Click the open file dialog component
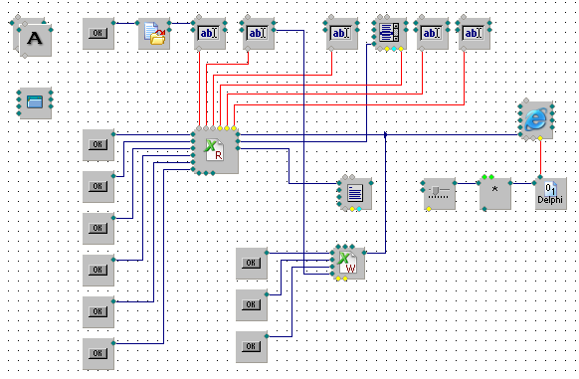Image resolution: width=579 pixels, height=379 pixels. point(154,34)
